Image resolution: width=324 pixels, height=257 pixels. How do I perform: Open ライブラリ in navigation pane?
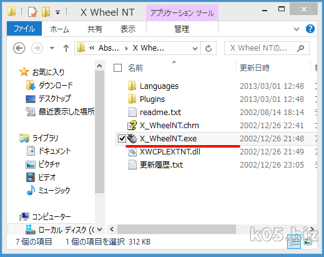point(45,138)
